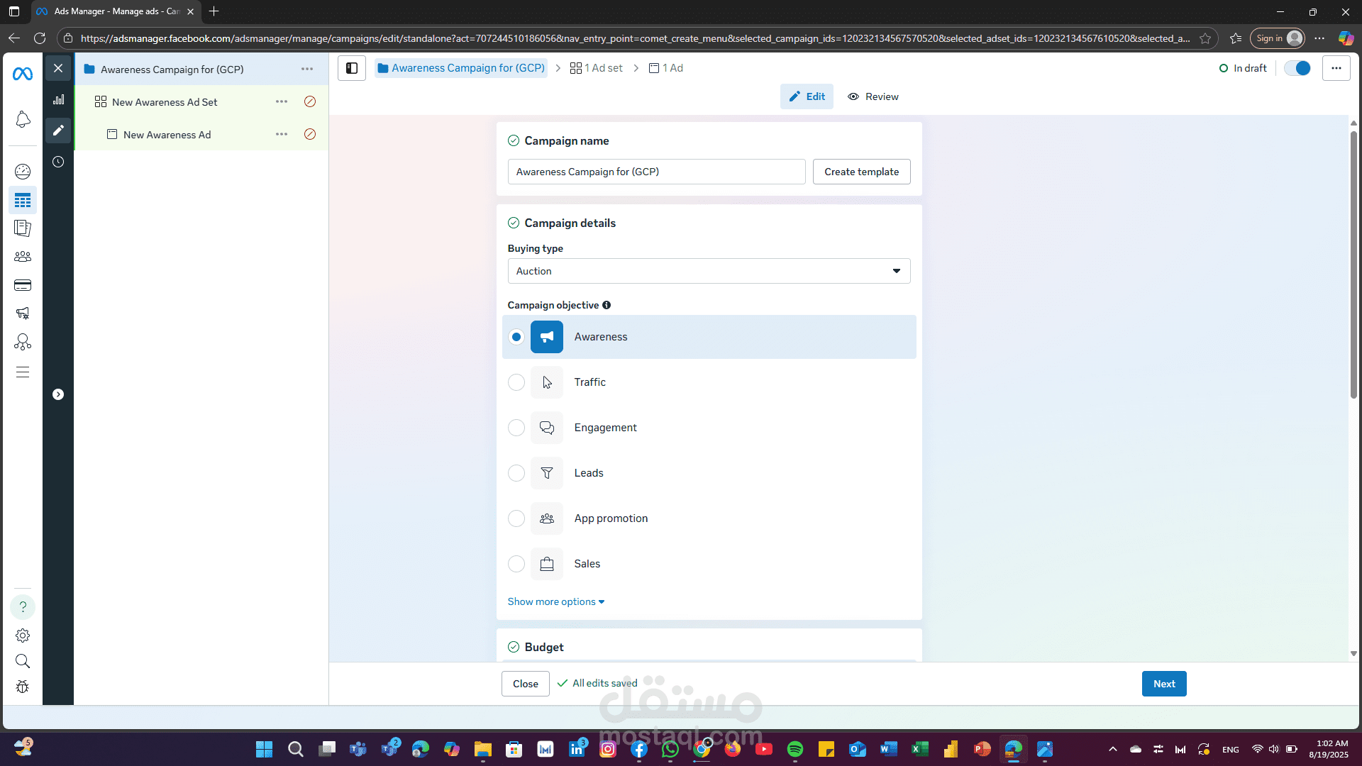Select Traffic objective radio button

[516, 382]
